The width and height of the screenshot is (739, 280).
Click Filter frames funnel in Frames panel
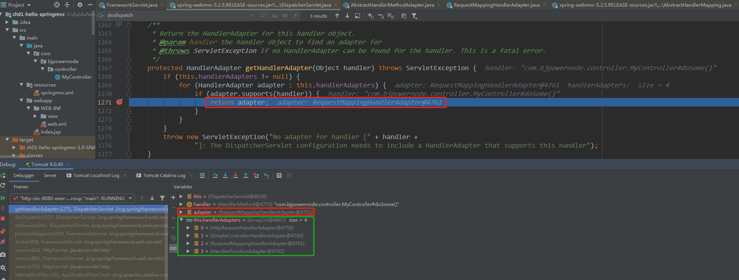coord(162,198)
